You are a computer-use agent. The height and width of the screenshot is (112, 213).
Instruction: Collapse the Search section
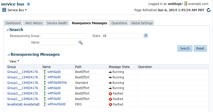click(x=7, y=30)
